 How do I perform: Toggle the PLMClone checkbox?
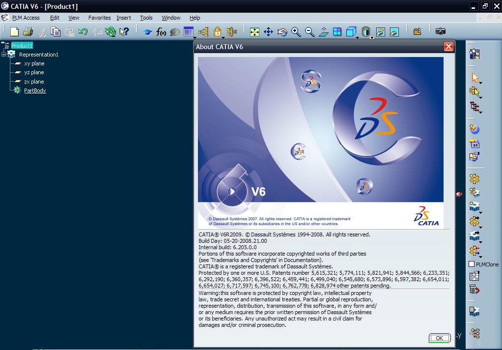click(472, 264)
